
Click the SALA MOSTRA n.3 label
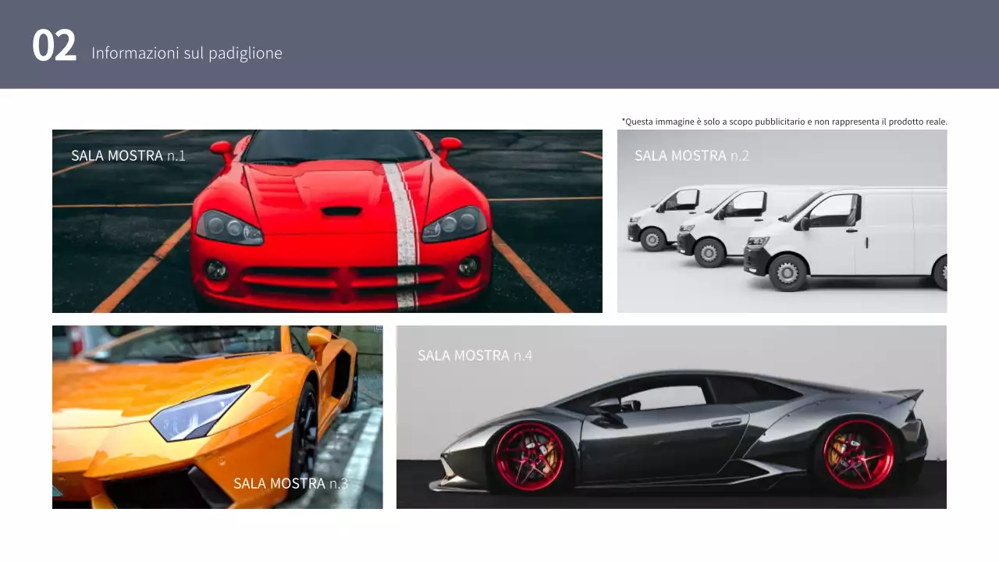(x=290, y=482)
